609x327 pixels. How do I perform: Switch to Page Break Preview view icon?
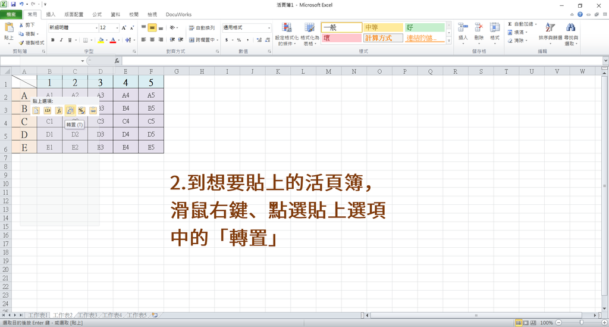(x=533, y=323)
